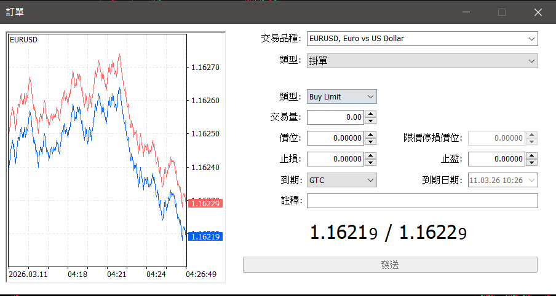Image resolution: width=556 pixels, height=296 pixels.
Task: Click into the 交易量 volume field
Action: coord(335,117)
